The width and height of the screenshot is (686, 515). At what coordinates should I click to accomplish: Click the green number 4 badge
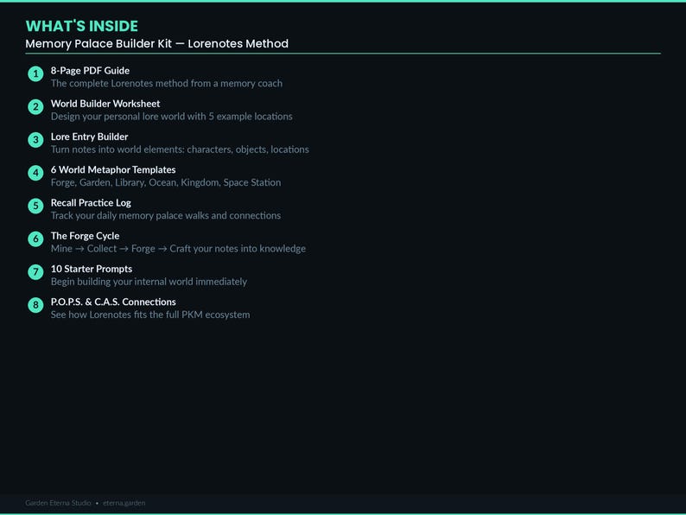pyautogui.click(x=35, y=173)
